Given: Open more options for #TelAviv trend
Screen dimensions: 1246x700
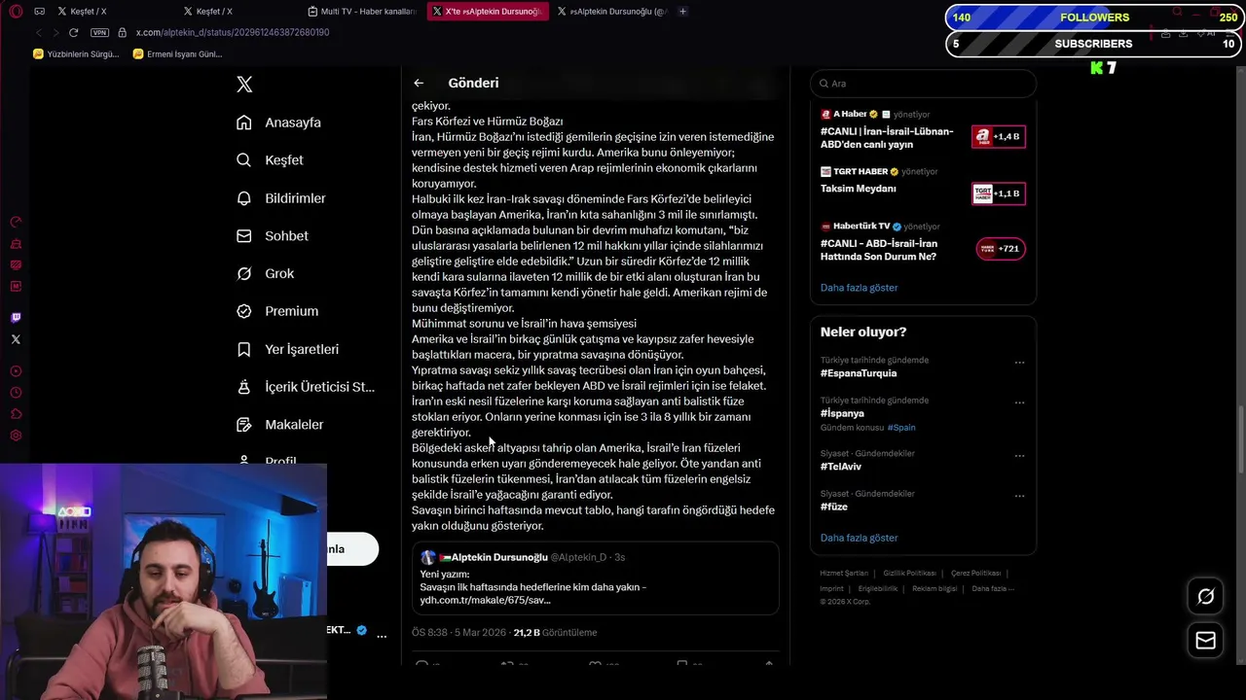Looking at the screenshot, I should (x=1019, y=456).
